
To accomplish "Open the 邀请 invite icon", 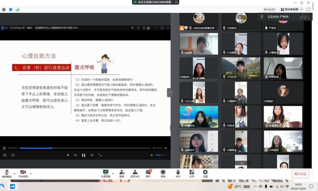I will click(x=122, y=173).
